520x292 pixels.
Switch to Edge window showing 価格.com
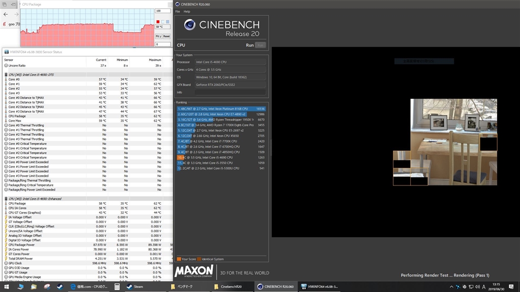tap(89, 286)
